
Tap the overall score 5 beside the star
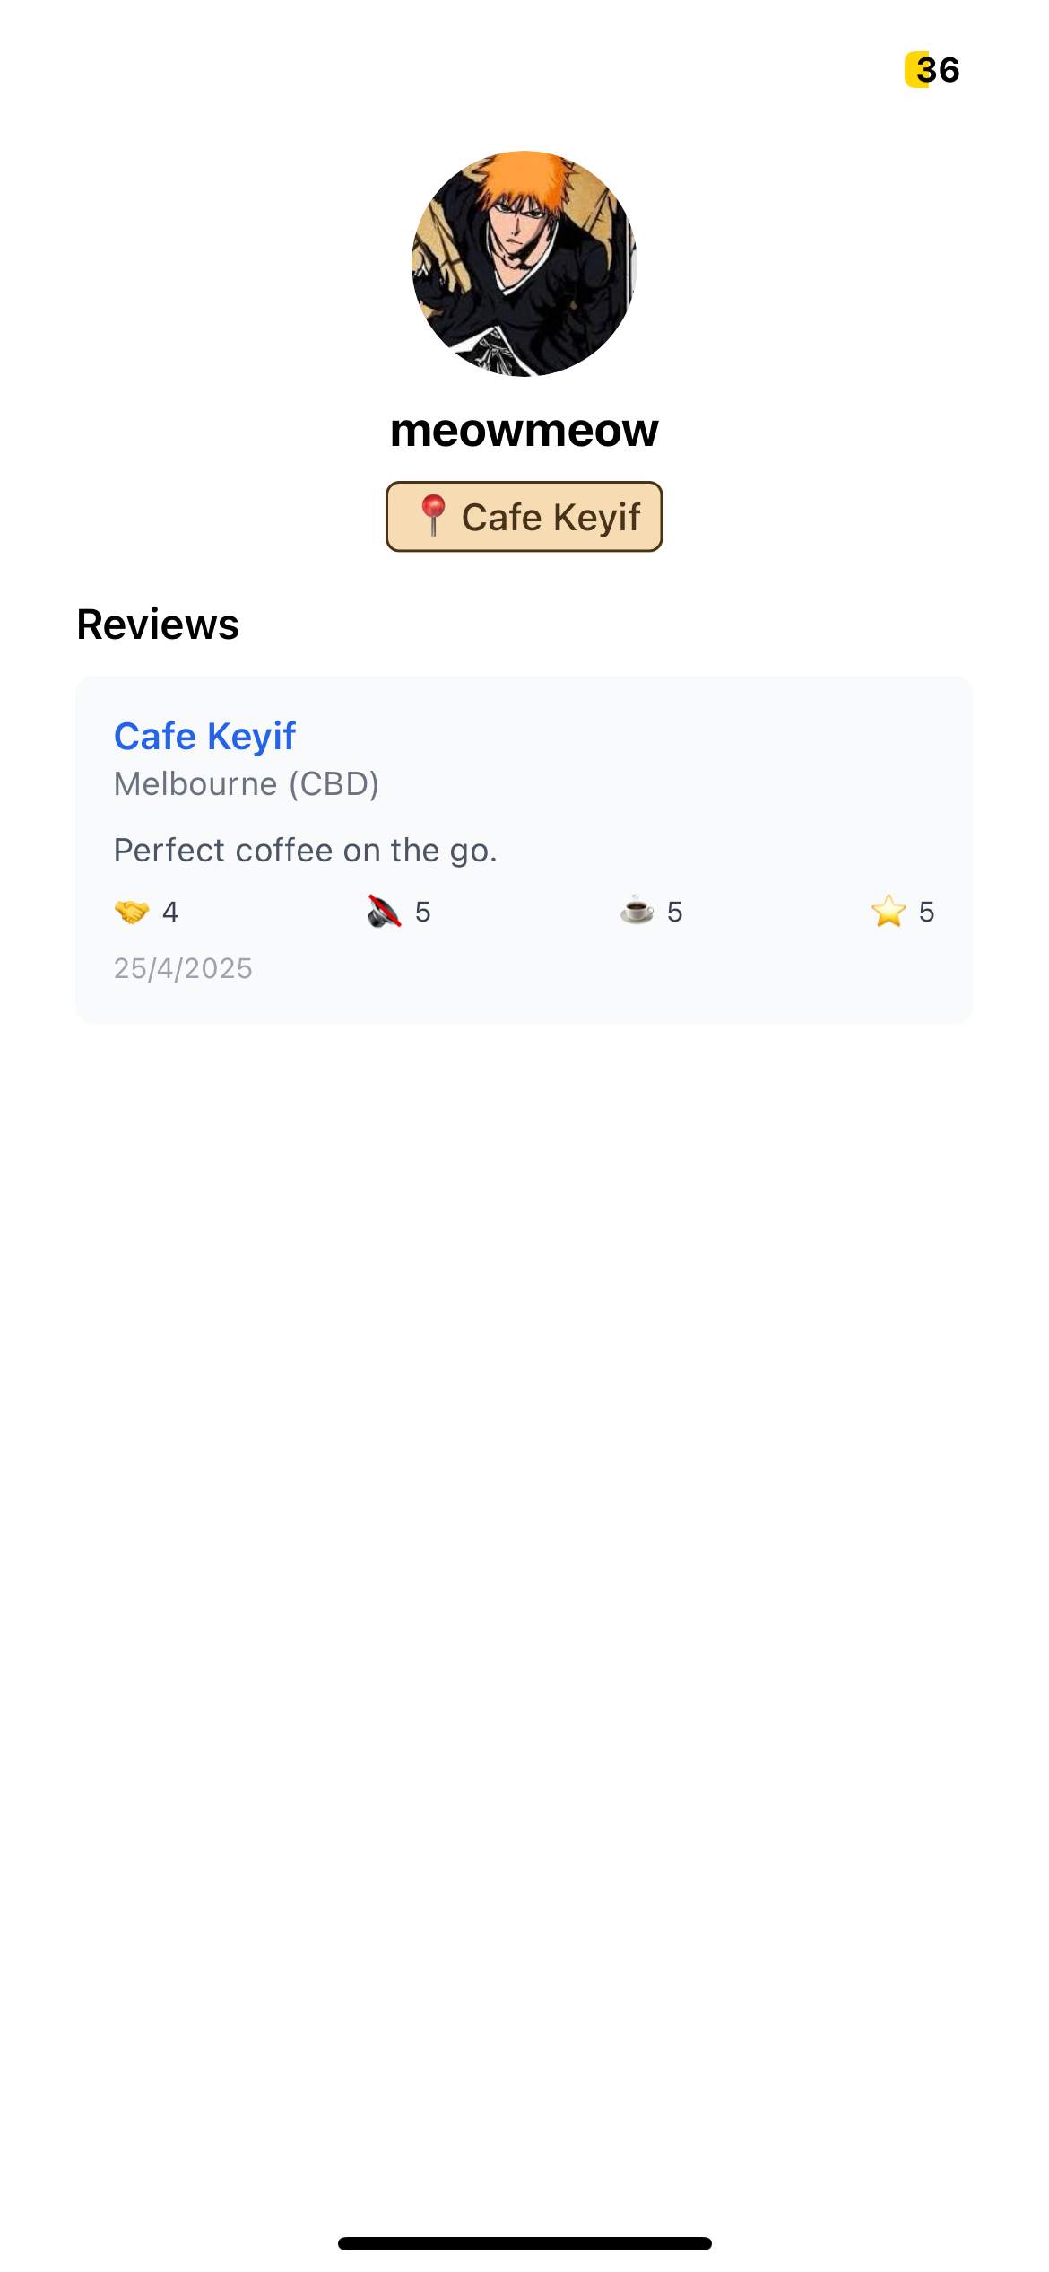click(927, 912)
